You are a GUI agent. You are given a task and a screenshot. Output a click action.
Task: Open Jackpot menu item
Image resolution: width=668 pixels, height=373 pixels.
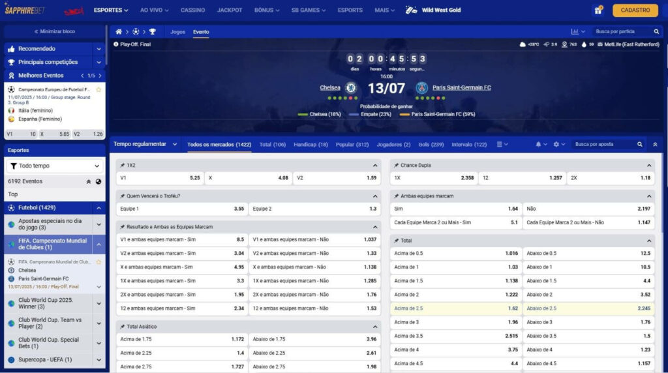pyautogui.click(x=229, y=10)
